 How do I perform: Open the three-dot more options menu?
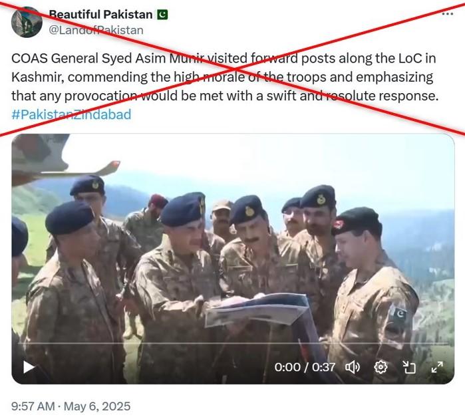pyautogui.click(x=448, y=14)
